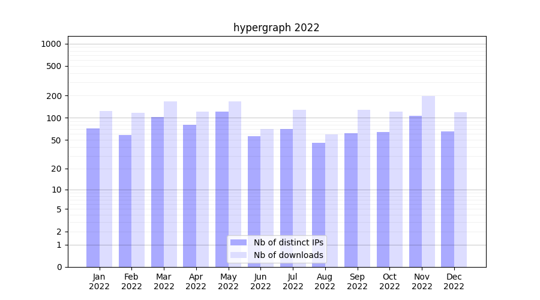Click the 'Feb 2022' x-axis label
This screenshot has width=540, height=300.
pyautogui.click(x=131, y=281)
